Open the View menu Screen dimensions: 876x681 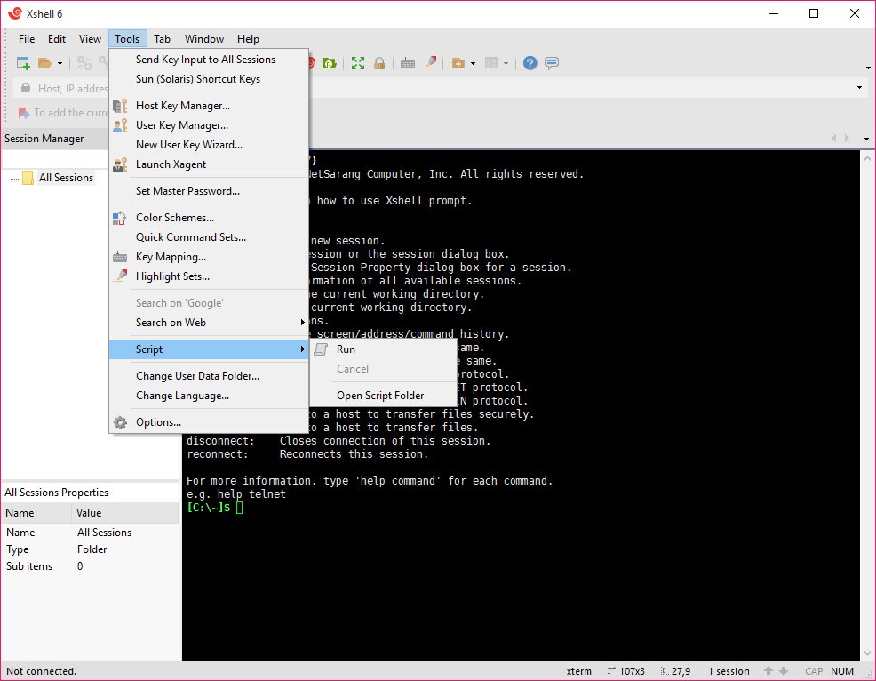90,38
